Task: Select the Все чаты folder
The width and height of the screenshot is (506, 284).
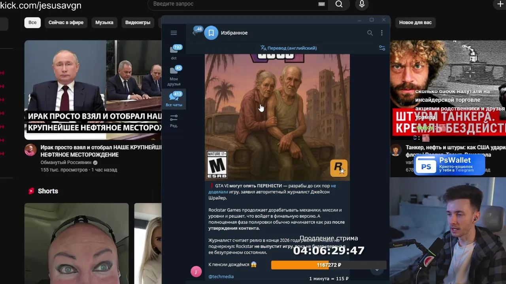Action: [174, 99]
